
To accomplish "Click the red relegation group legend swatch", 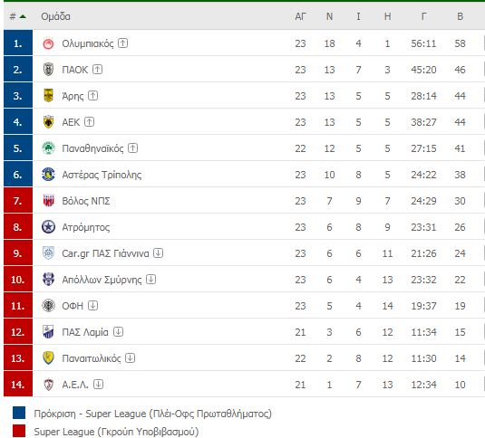I will (x=19, y=431).
